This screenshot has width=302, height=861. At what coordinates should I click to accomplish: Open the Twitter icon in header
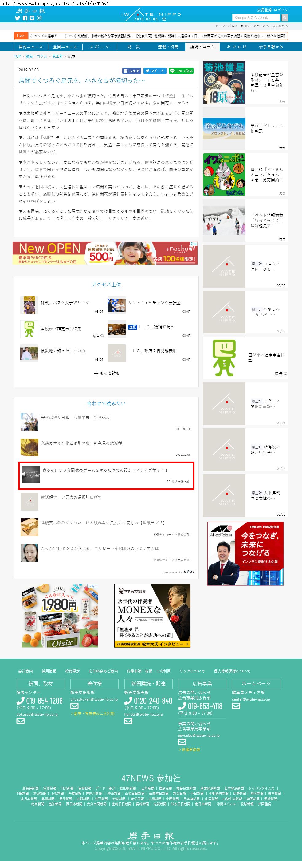click(x=18, y=18)
